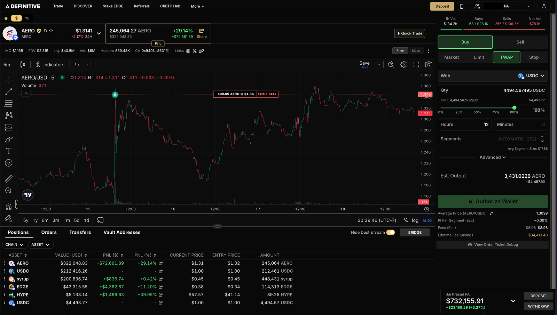This screenshot has height=315, width=557.
Task: Click the BRIDGE button
Action: click(x=415, y=233)
